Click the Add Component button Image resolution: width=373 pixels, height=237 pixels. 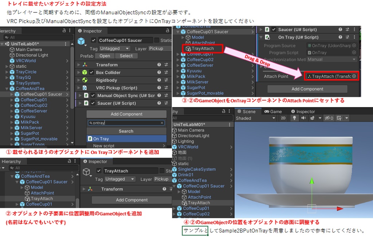click(126, 114)
